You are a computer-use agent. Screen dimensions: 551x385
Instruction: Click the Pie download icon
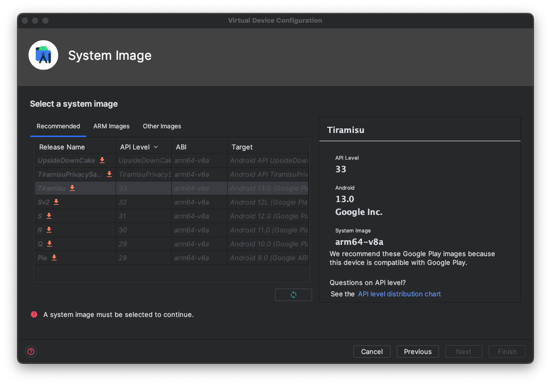point(54,258)
